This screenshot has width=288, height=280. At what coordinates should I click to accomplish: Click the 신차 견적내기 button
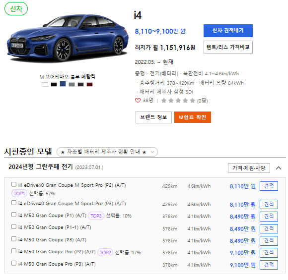pyautogui.click(x=228, y=31)
